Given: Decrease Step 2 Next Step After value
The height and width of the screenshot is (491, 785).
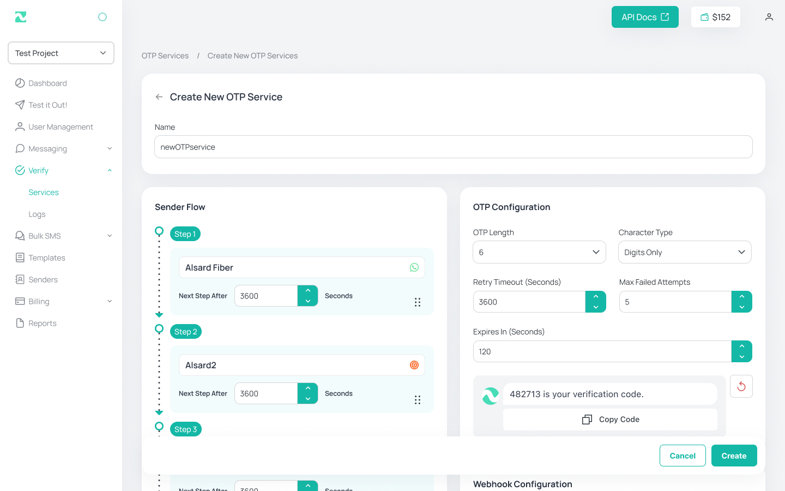Looking at the screenshot, I should (x=308, y=399).
